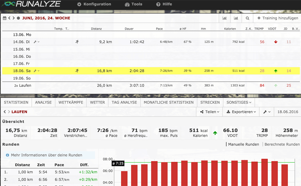
Task: Open the activity wrench tools dropdown
Action: pos(267,112)
